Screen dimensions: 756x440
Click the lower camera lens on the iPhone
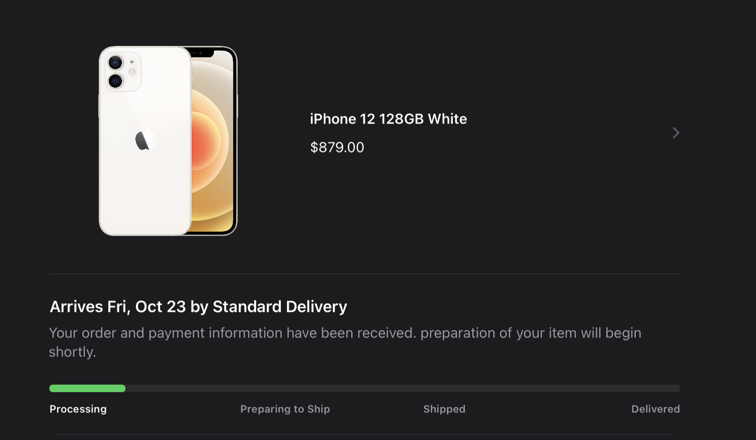tap(115, 81)
